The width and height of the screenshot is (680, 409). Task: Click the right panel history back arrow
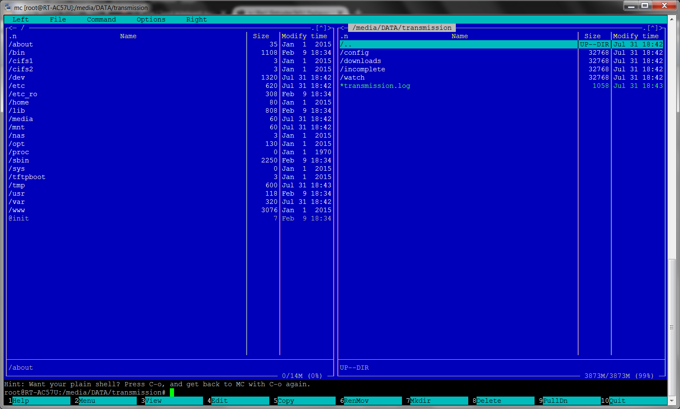(342, 28)
